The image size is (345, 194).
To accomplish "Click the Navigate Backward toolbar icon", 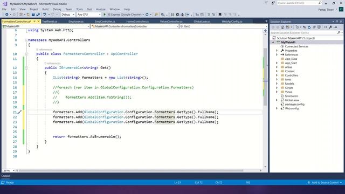I will click(7, 15).
